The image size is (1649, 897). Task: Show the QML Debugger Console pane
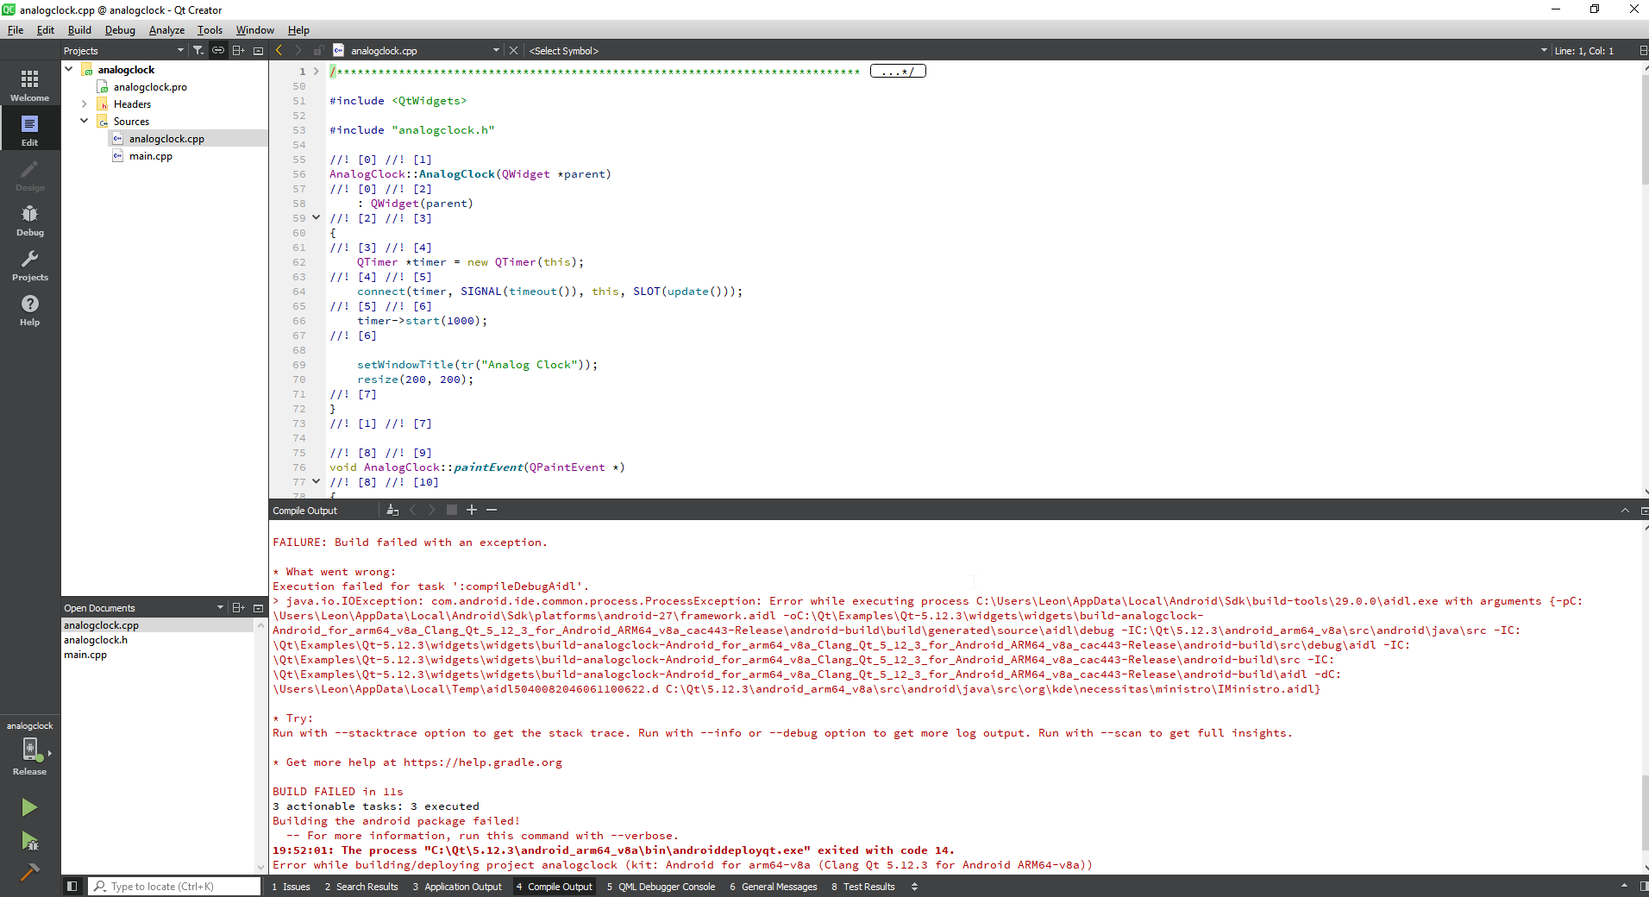coord(661,887)
